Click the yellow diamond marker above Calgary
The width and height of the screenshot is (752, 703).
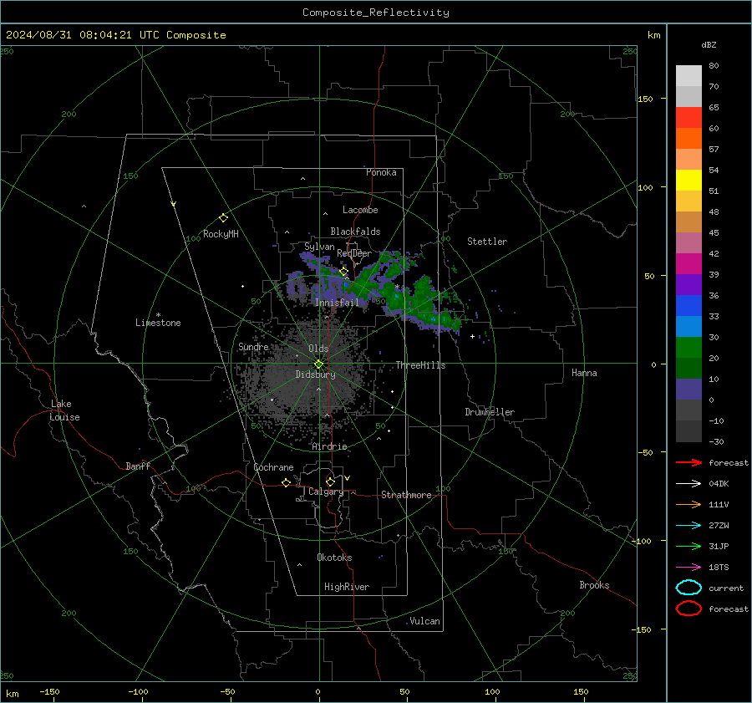330,481
